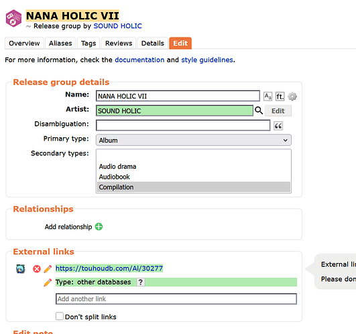
Task: Click the guess case icon next to Name
Action: click(x=268, y=96)
